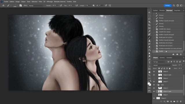
Task: Select the Paint Bucket tool
Action: tap(149, 50)
